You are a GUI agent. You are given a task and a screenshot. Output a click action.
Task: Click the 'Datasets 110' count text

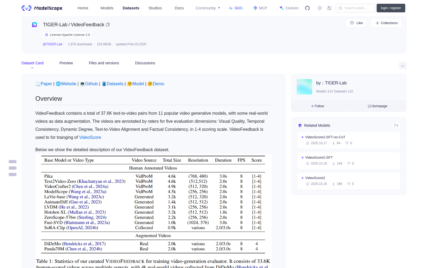[343, 91]
